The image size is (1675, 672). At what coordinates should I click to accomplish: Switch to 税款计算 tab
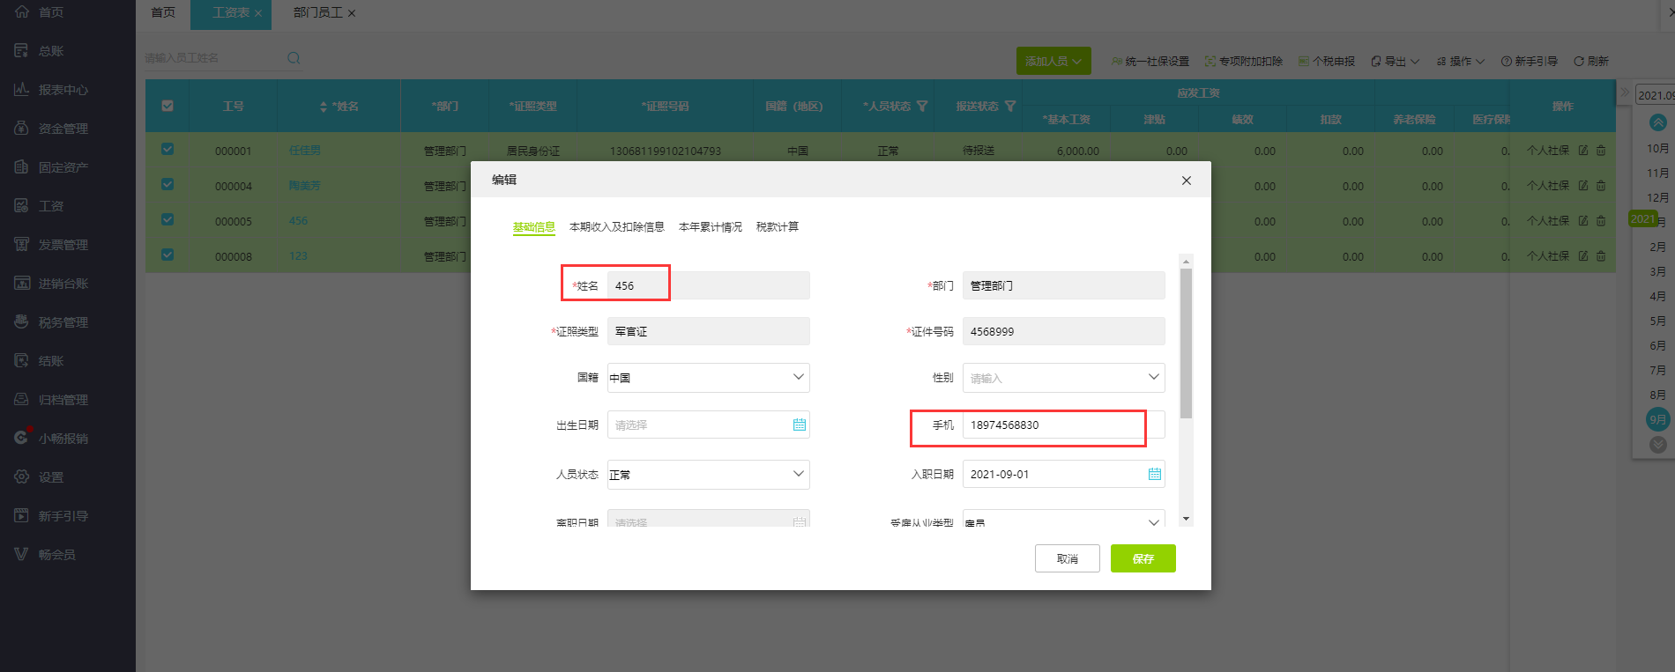[x=777, y=227]
